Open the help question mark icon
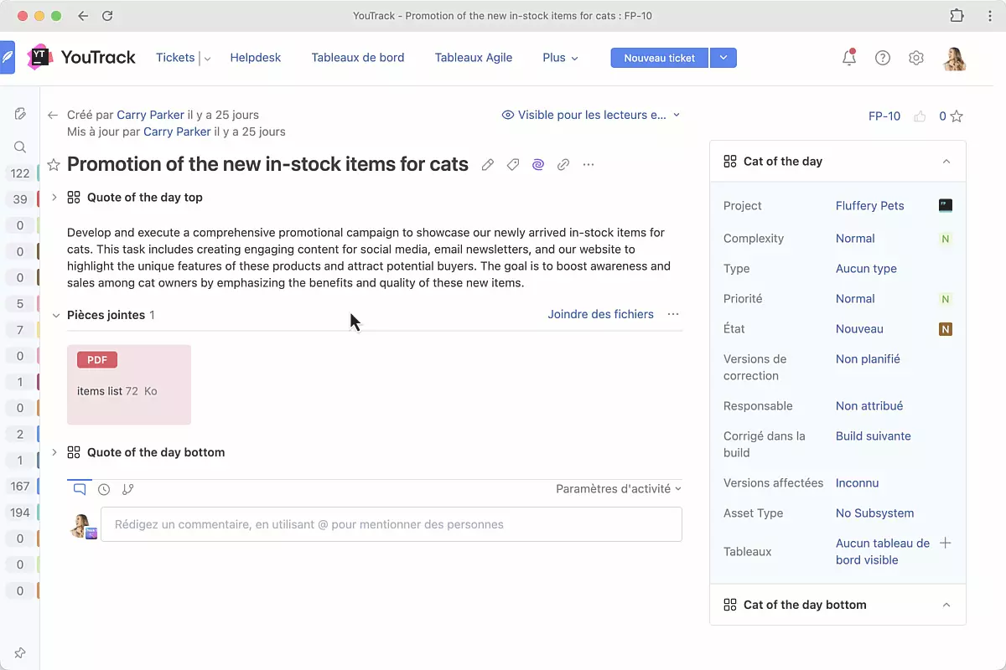This screenshot has width=1006, height=670. [x=883, y=58]
